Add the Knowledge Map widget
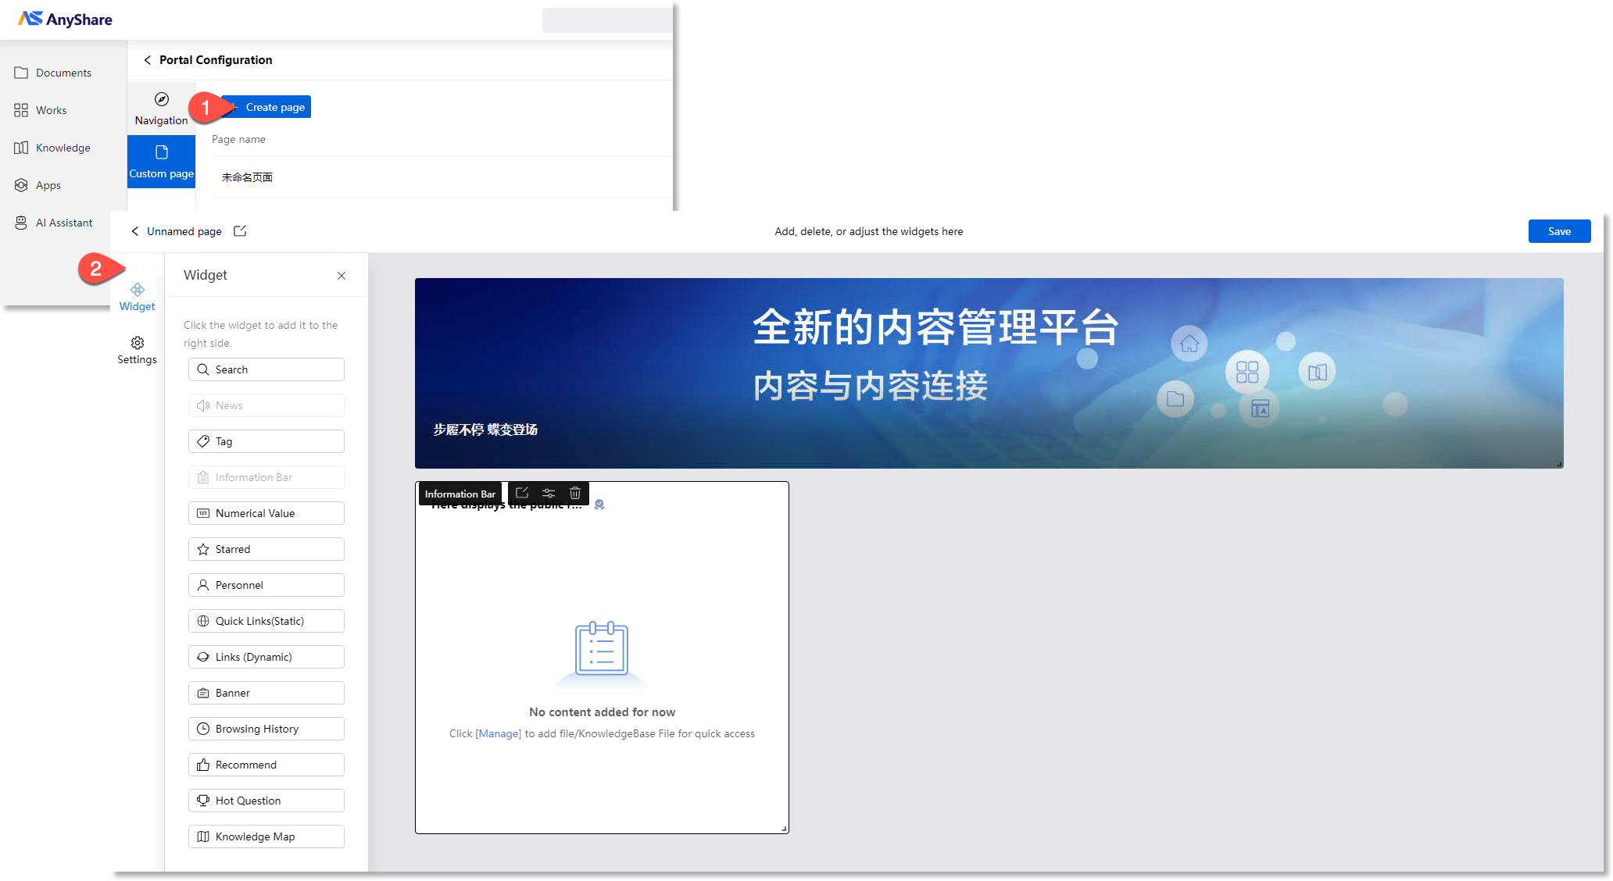Screen dimensions: 1613x881 266,836
